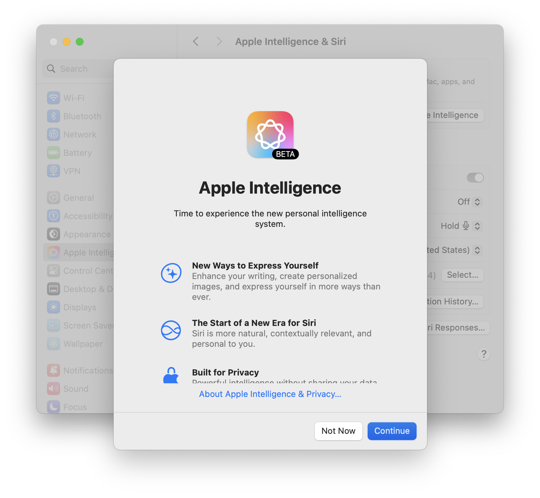The image size is (540, 498).
Task: Focus the sidebar Search field
Action: [78, 68]
